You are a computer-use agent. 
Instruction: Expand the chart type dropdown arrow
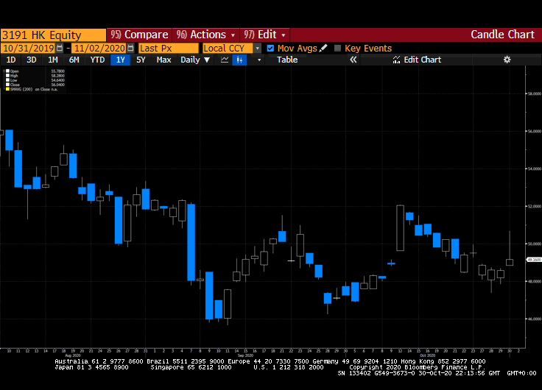pyautogui.click(x=259, y=60)
